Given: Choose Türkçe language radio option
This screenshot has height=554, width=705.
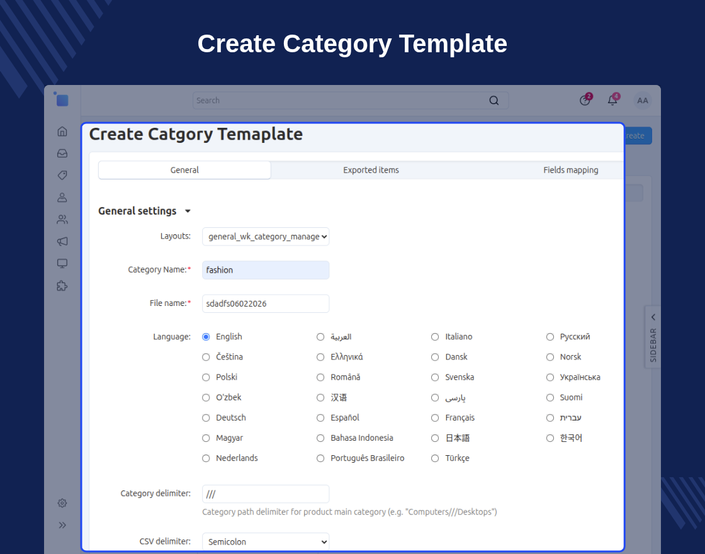Looking at the screenshot, I should 435,458.
